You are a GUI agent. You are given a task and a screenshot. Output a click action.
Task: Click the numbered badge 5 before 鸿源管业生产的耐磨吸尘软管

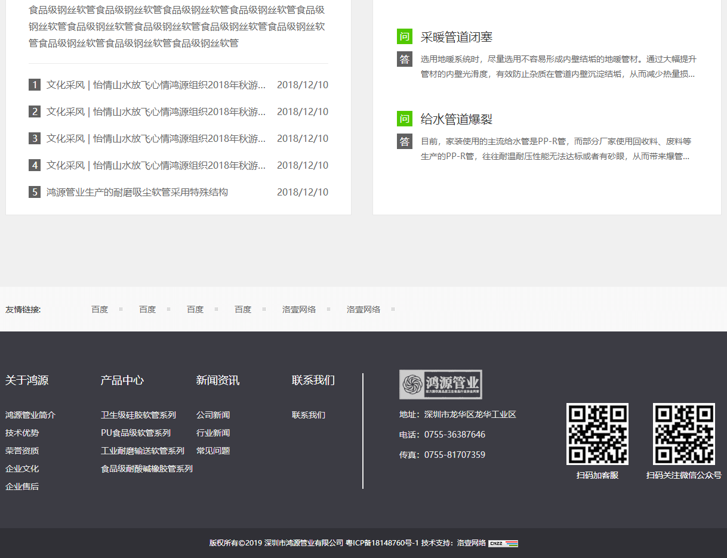[x=35, y=191]
